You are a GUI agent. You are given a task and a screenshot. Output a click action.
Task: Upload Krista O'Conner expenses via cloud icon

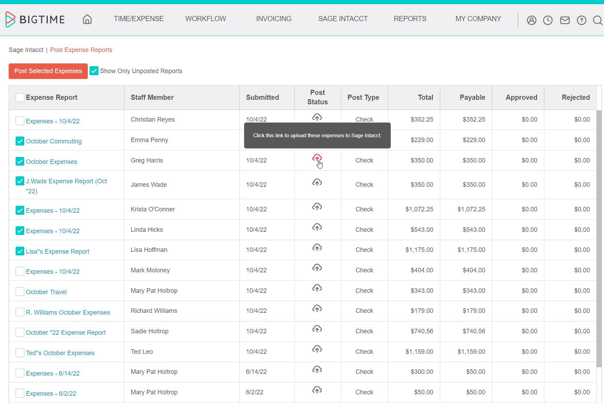(317, 207)
